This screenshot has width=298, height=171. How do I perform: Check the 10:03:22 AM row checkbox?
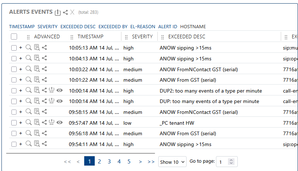click(x=14, y=69)
